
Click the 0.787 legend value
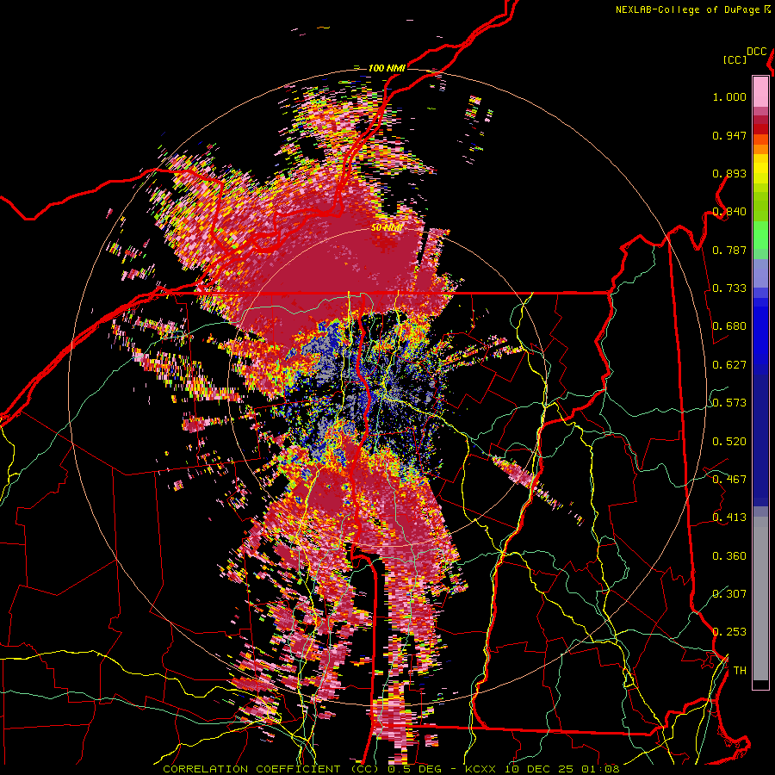[729, 250]
